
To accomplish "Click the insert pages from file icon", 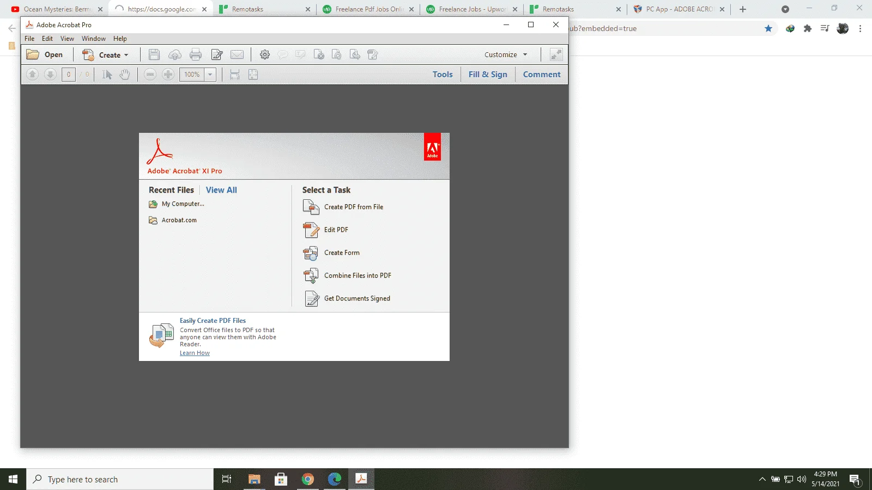I will point(373,54).
